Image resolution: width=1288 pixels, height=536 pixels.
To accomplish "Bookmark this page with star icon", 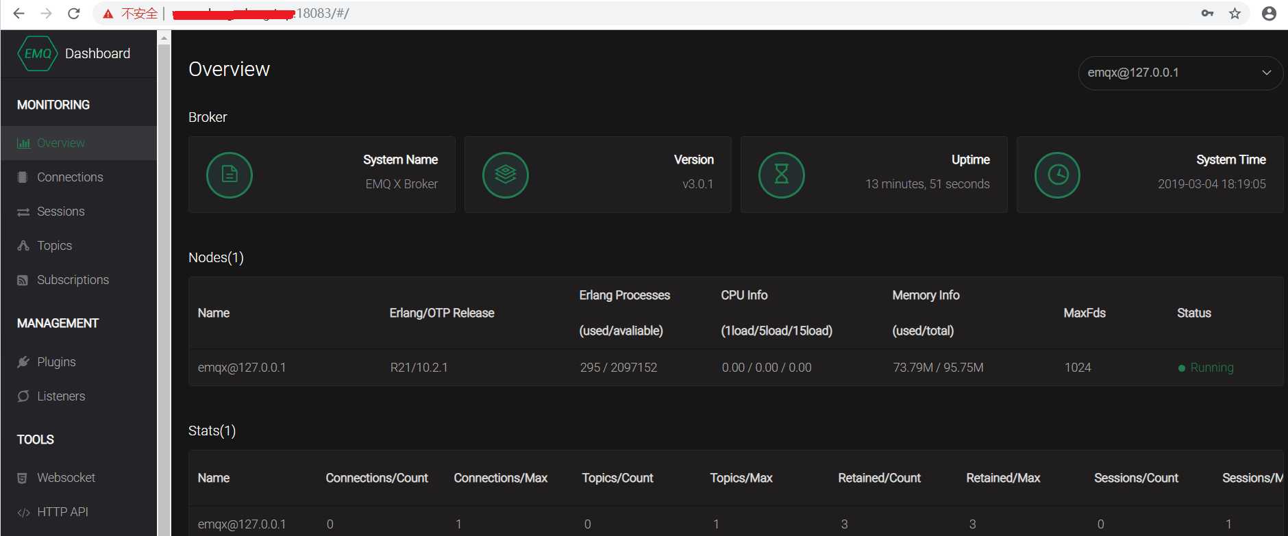I will tap(1235, 14).
